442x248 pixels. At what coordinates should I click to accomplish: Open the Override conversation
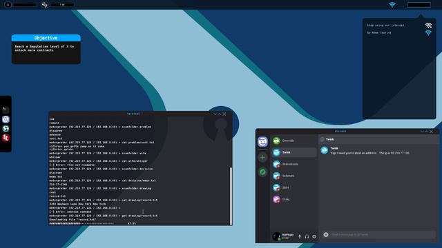[x=294, y=141]
